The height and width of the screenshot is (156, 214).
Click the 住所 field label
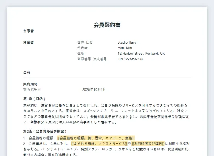coord(81,54)
